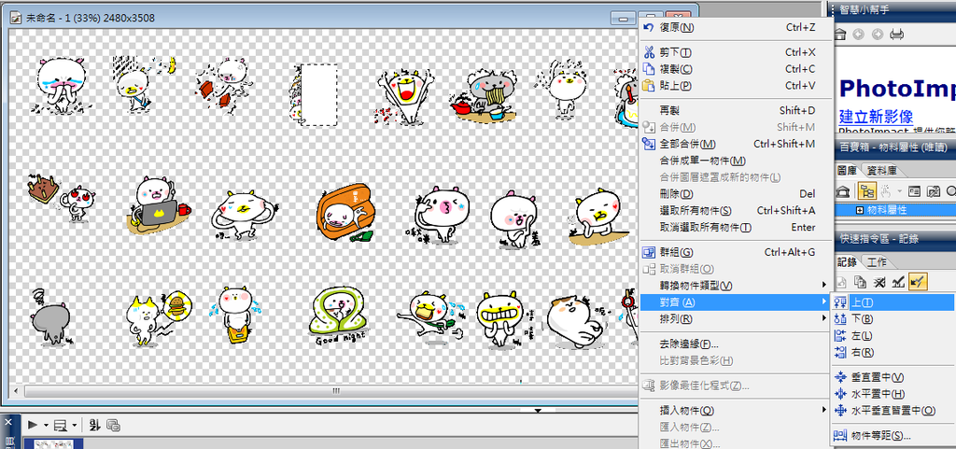Click the a-z sort icon in bottom panel
Viewport: 956px width, 449px height.
coord(94,425)
